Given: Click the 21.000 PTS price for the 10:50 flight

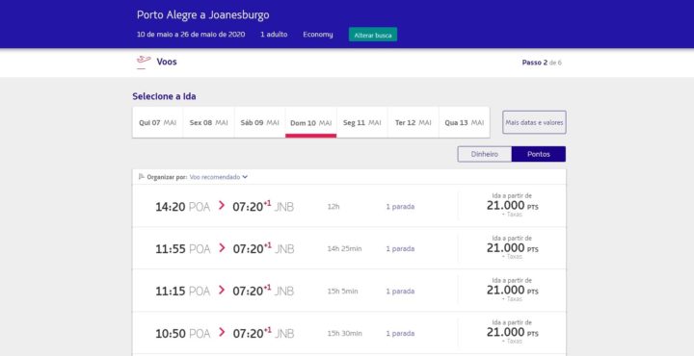Looking at the screenshot, I should click(x=512, y=332).
